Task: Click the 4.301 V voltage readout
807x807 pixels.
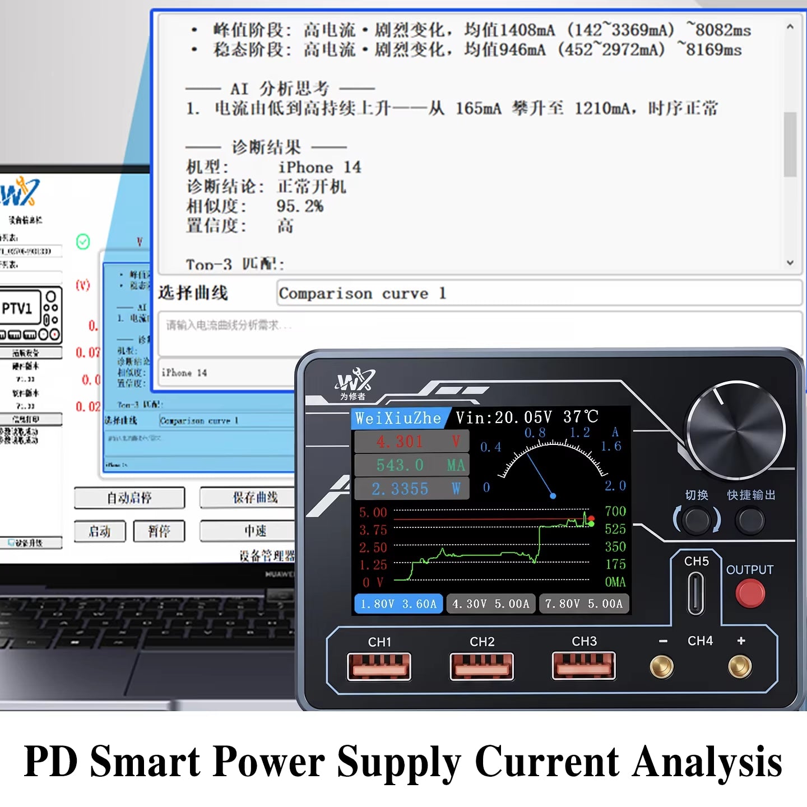Action: click(411, 442)
